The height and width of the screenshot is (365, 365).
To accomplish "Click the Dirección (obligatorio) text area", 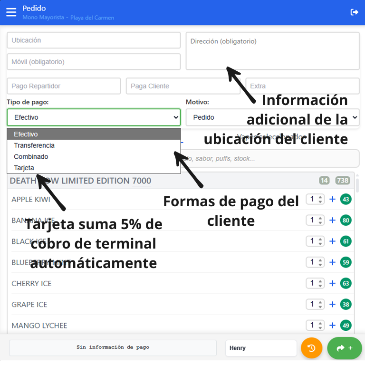I will tap(272, 51).
